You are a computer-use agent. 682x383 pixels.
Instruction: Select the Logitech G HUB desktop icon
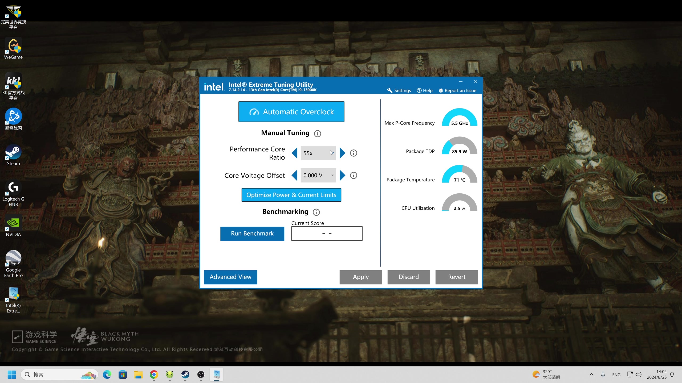(x=13, y=193)
